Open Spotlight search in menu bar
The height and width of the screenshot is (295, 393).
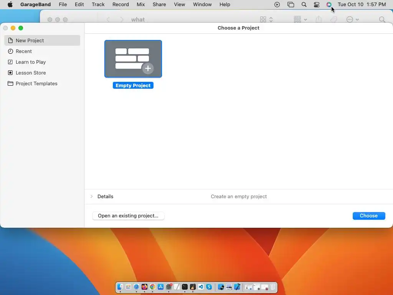click(304, 5)
